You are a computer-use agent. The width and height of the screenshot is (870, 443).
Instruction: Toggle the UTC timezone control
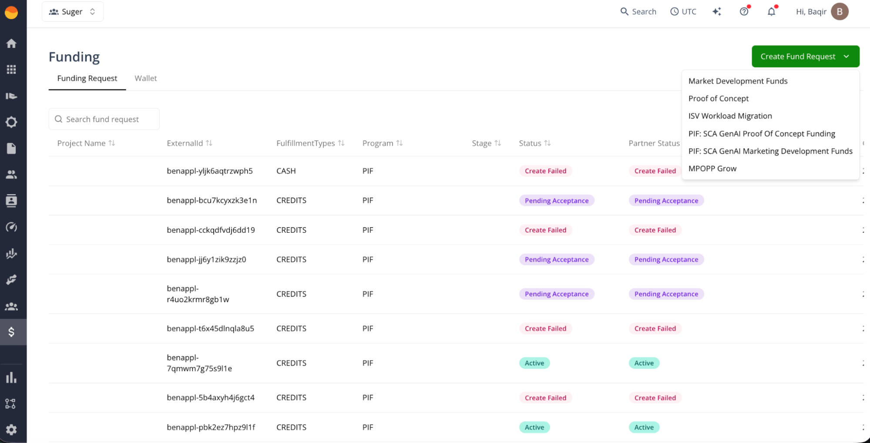pyautogui.click(x=683, y=12)
